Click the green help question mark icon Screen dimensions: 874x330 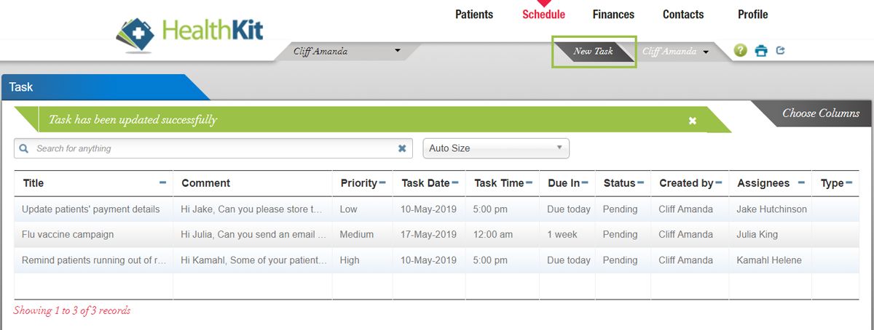tap(741, 51)
